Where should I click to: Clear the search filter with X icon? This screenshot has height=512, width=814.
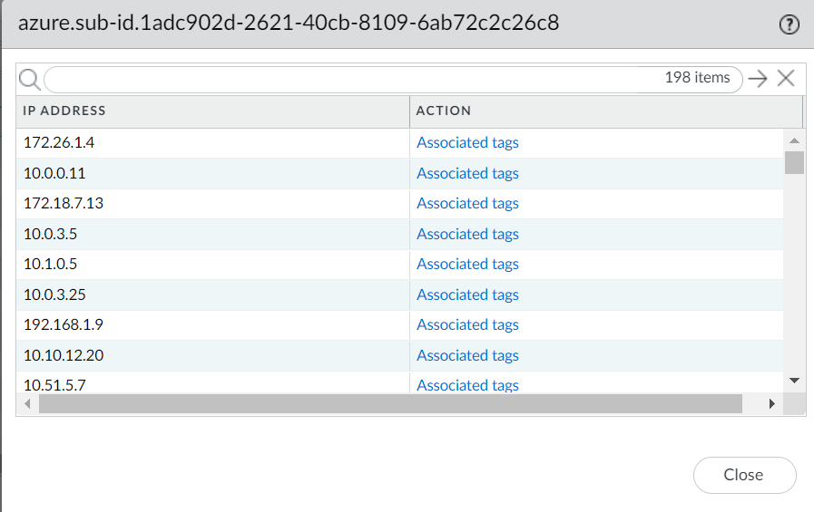(x=786, y=79)
